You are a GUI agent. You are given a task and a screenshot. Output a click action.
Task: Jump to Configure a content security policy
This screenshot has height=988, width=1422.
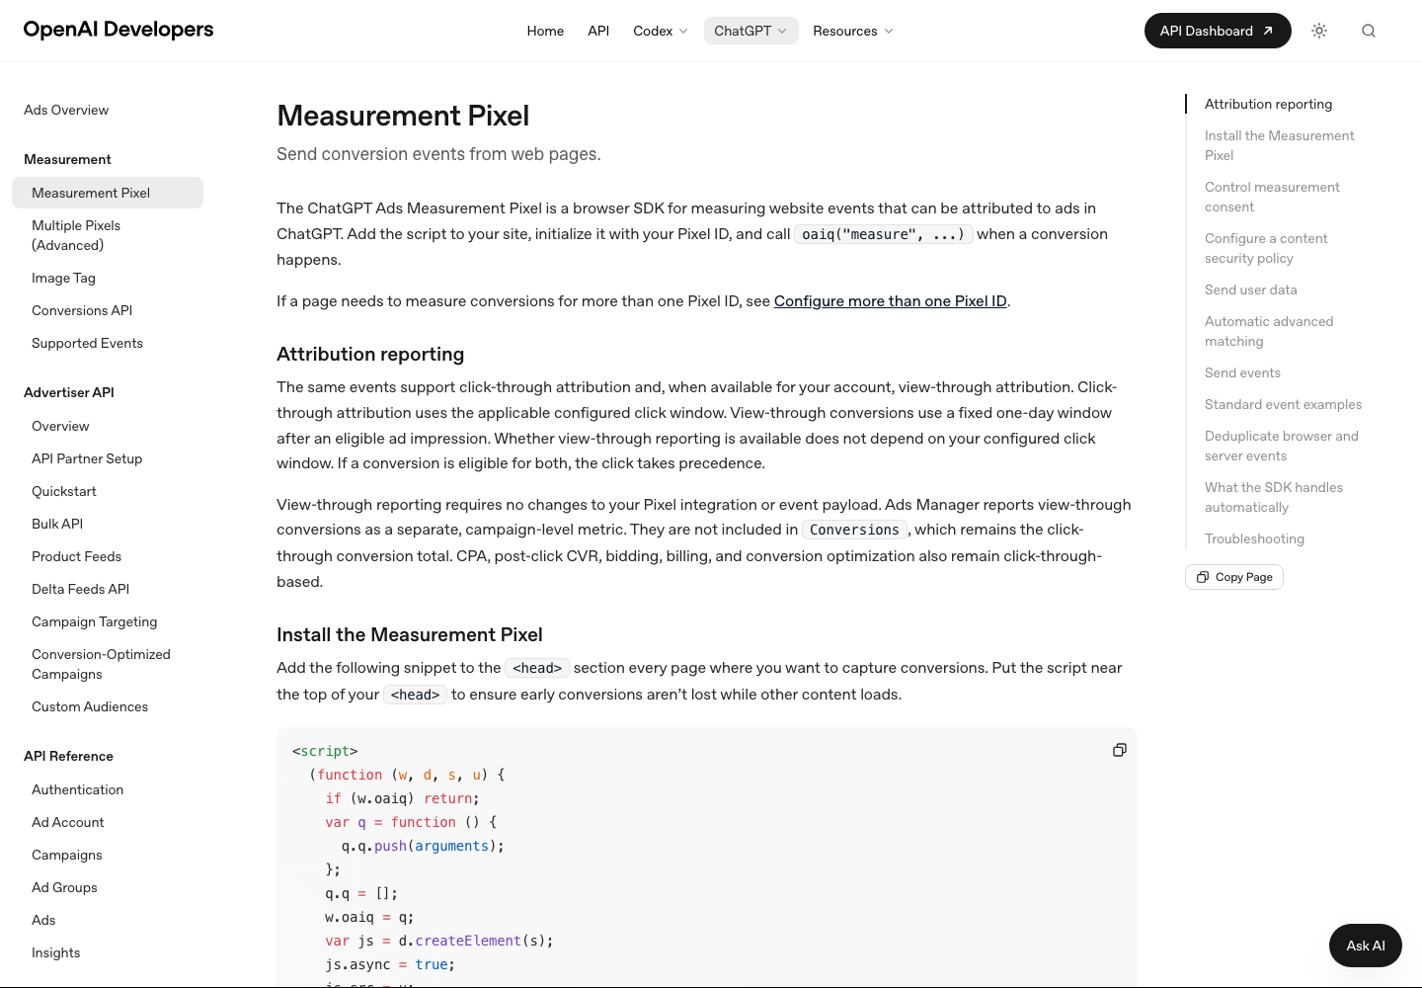[1266, 248]
